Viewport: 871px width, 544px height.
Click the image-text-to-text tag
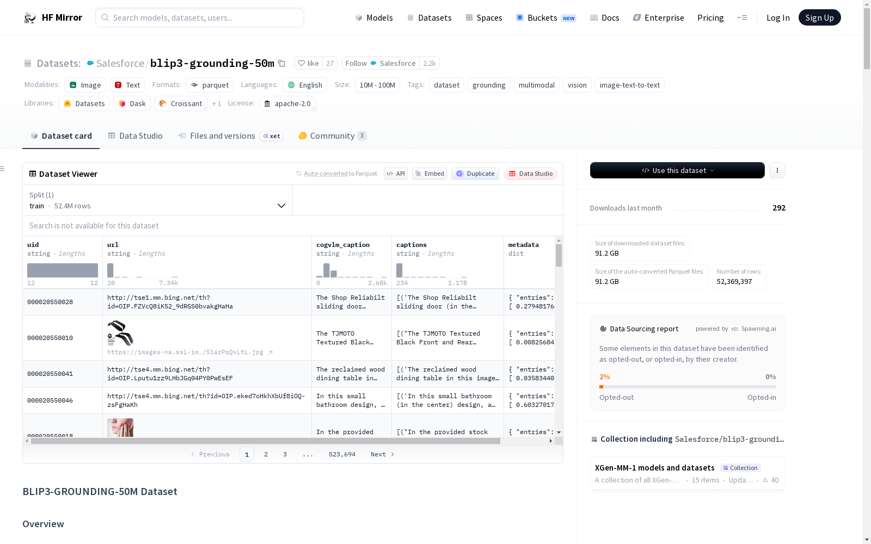pos(629,85)
